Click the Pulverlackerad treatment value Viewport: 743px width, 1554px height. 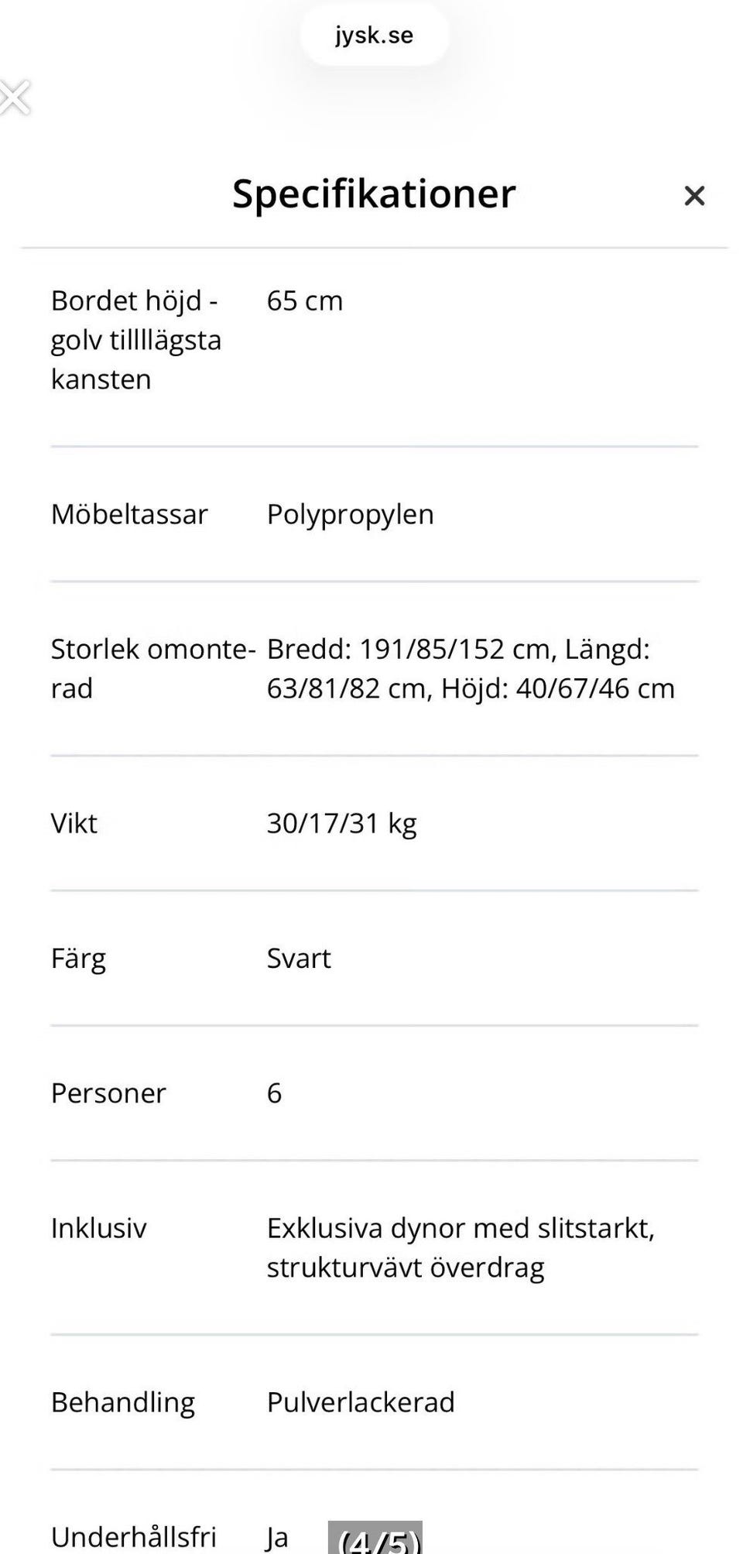(361, 1402)
